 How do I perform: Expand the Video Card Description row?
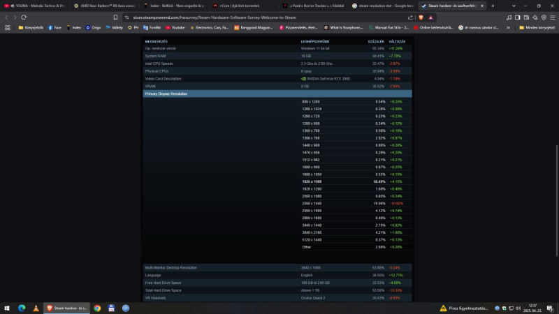click(x=277, y=79)
